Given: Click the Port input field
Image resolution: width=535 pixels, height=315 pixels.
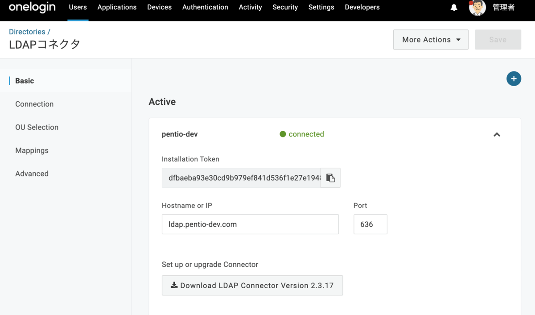Looking at the screenshot, I should [370, 224].
